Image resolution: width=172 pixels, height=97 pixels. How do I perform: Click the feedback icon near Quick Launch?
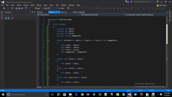click(x=131, y=2)
